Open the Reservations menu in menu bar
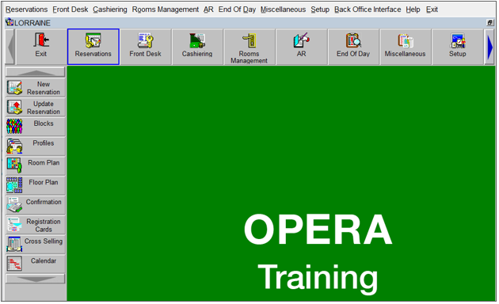 pyautogui.click(x=27, y=9)
